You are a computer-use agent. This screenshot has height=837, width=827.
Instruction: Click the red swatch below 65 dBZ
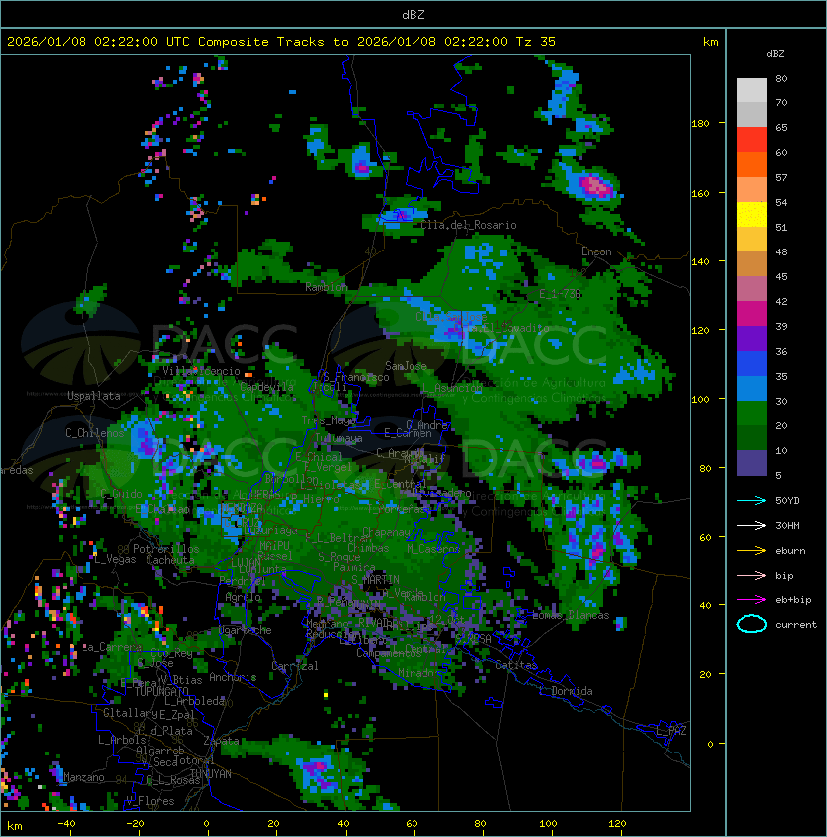click(751, 140)
